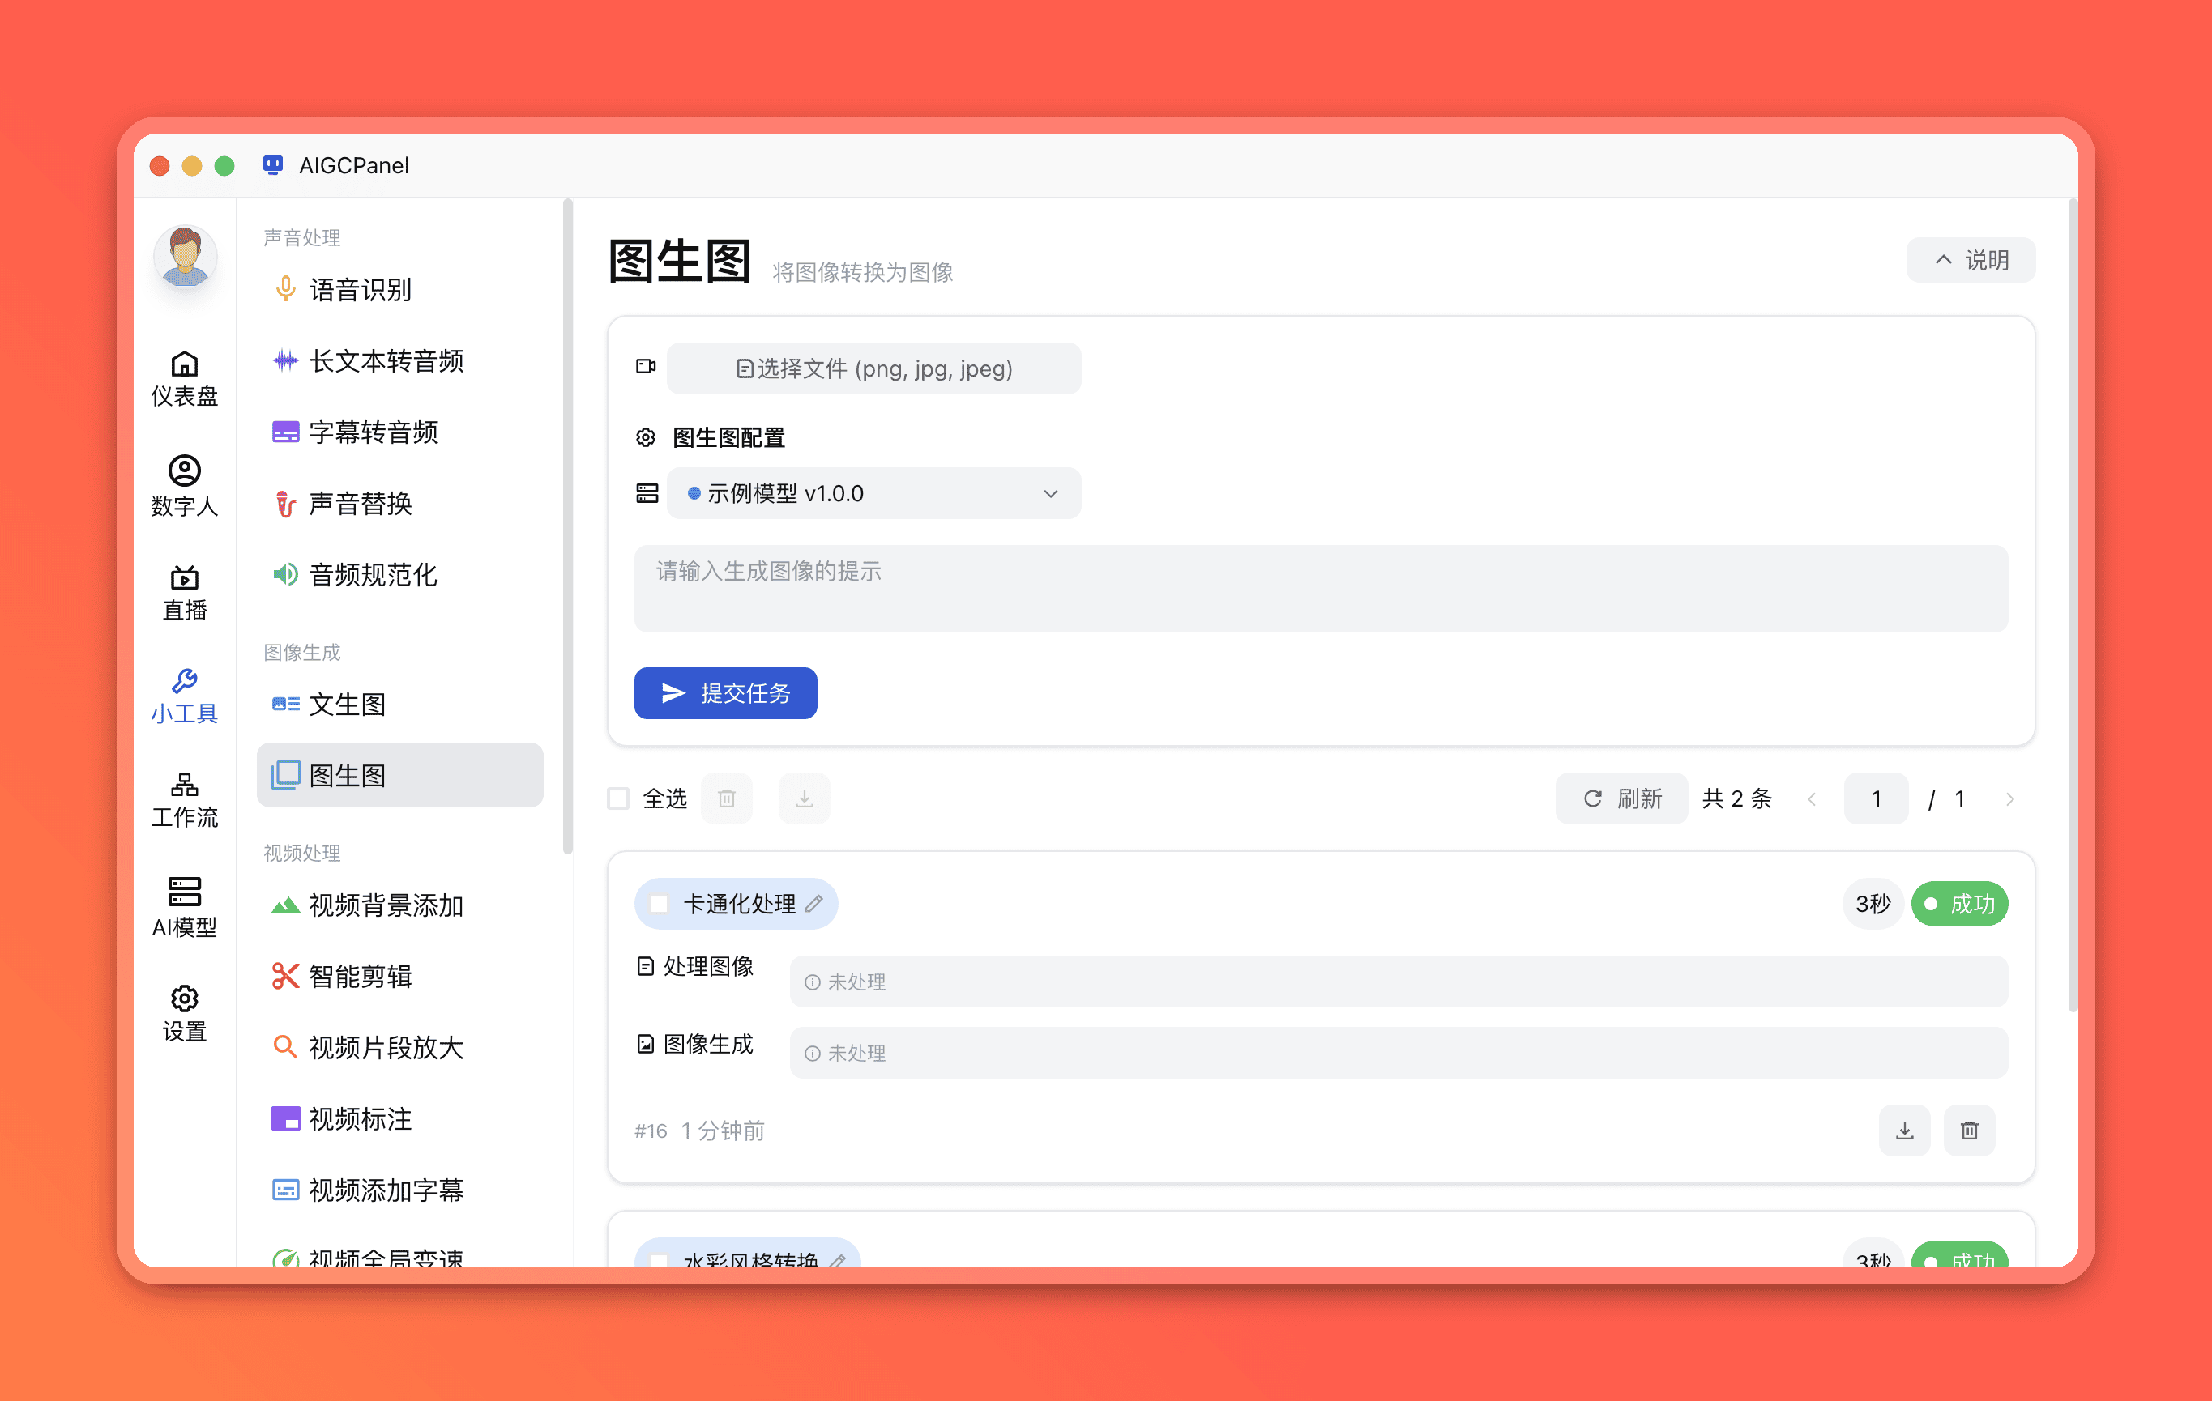Click the user avatar
The image size is (2212, 1401).
click(185, 257)
